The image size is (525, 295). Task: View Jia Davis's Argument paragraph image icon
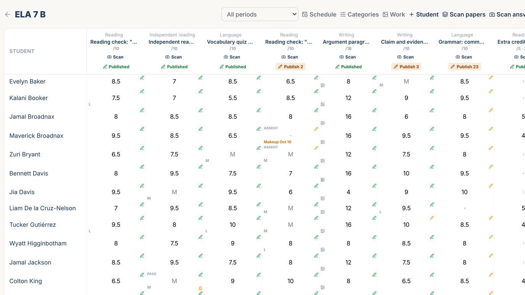(322, 199)
